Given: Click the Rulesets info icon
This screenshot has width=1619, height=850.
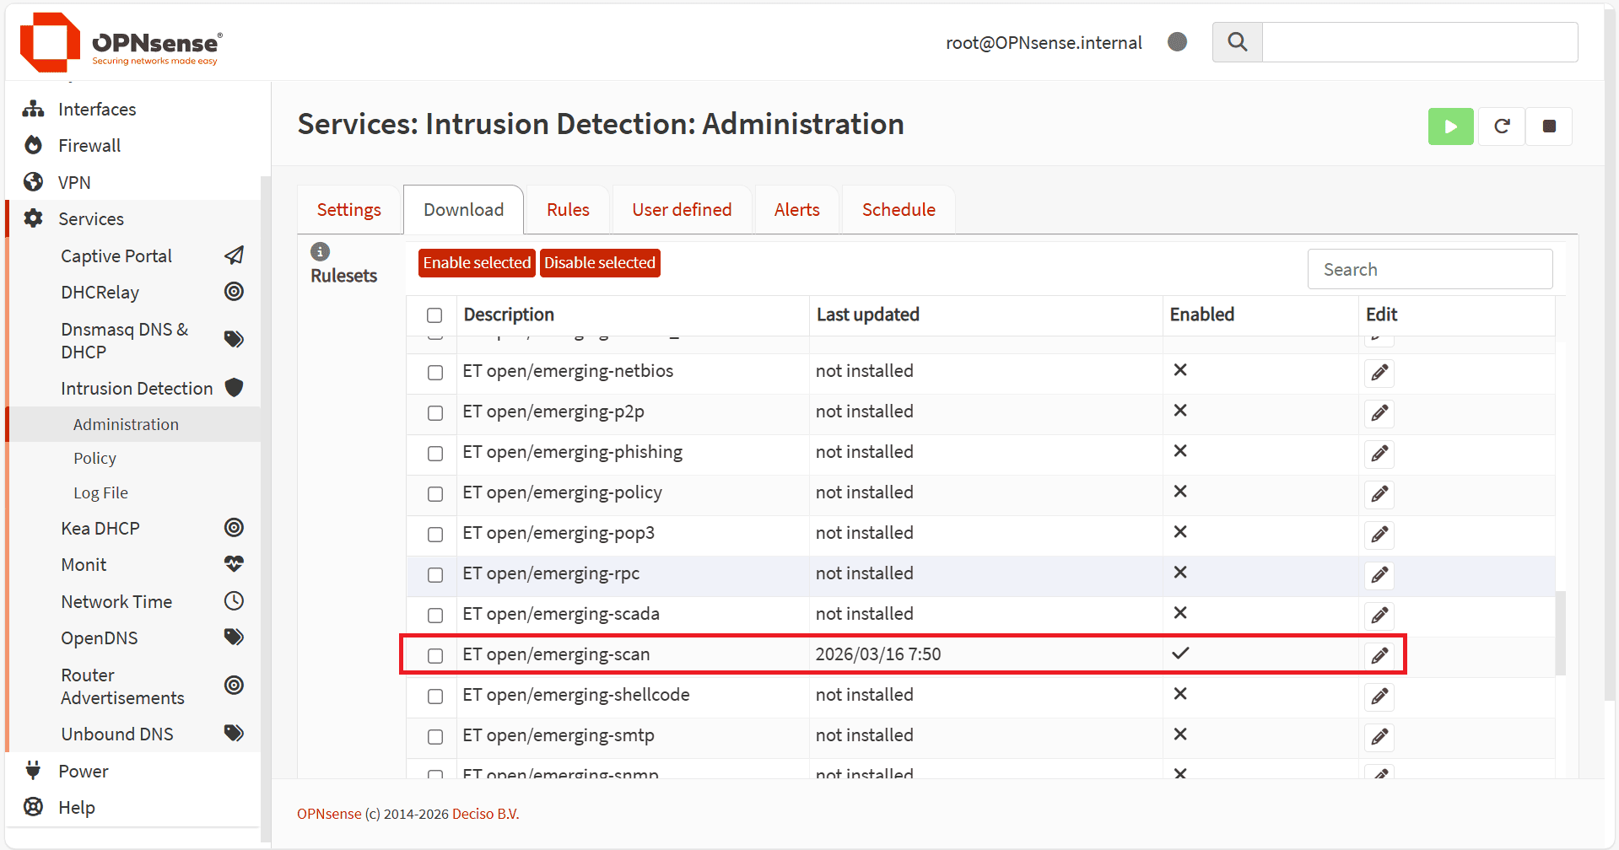Looking at the screenshot, I should tap(320, 251).
